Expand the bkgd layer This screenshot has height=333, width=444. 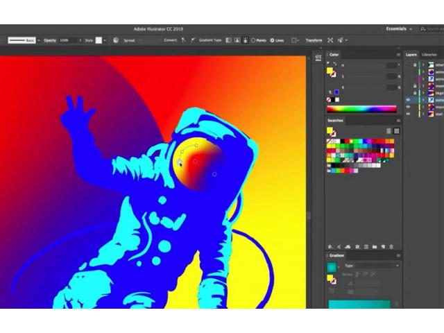coord(424,93)
